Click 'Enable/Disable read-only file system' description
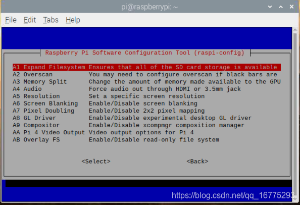Screen dimensions: 300x205 [x=154, y=140]
